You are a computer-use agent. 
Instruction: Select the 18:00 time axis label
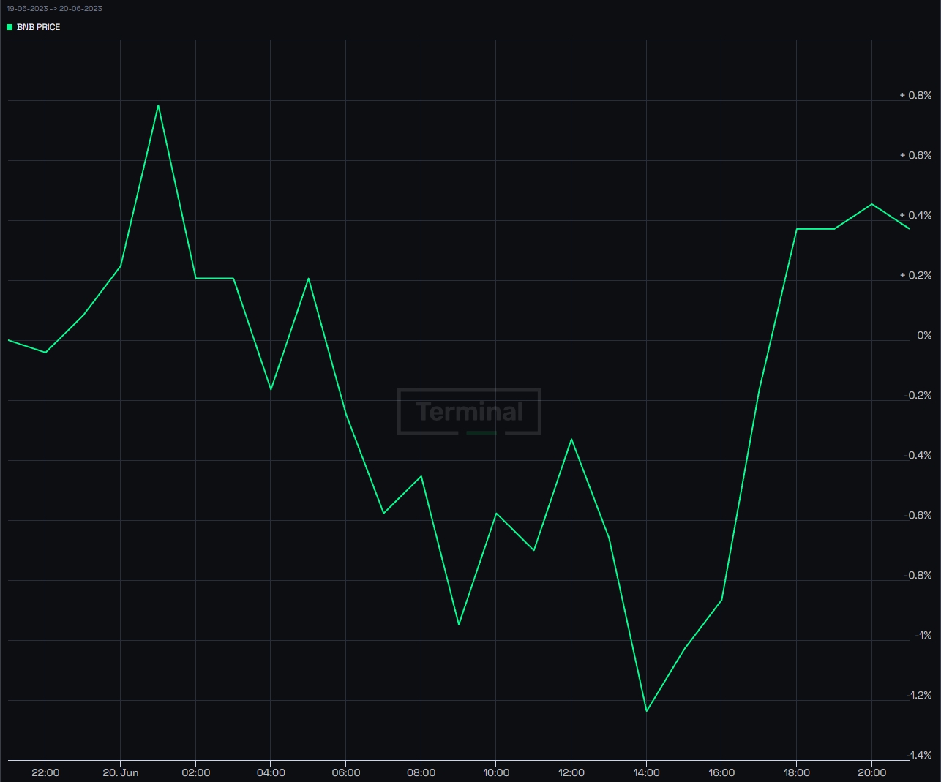tap(797, 772)
